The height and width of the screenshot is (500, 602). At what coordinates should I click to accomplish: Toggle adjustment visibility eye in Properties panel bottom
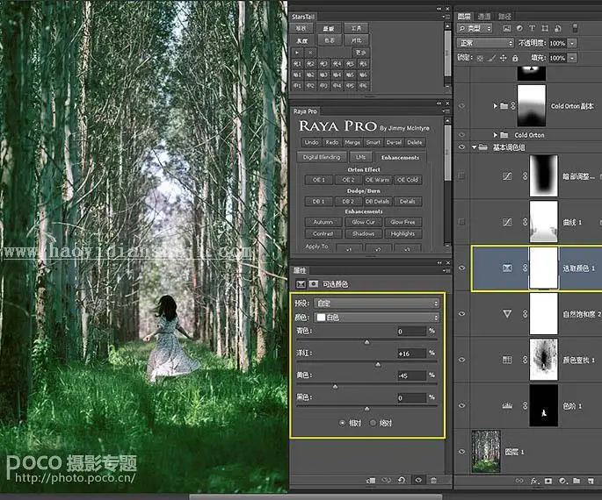point(418,480)
